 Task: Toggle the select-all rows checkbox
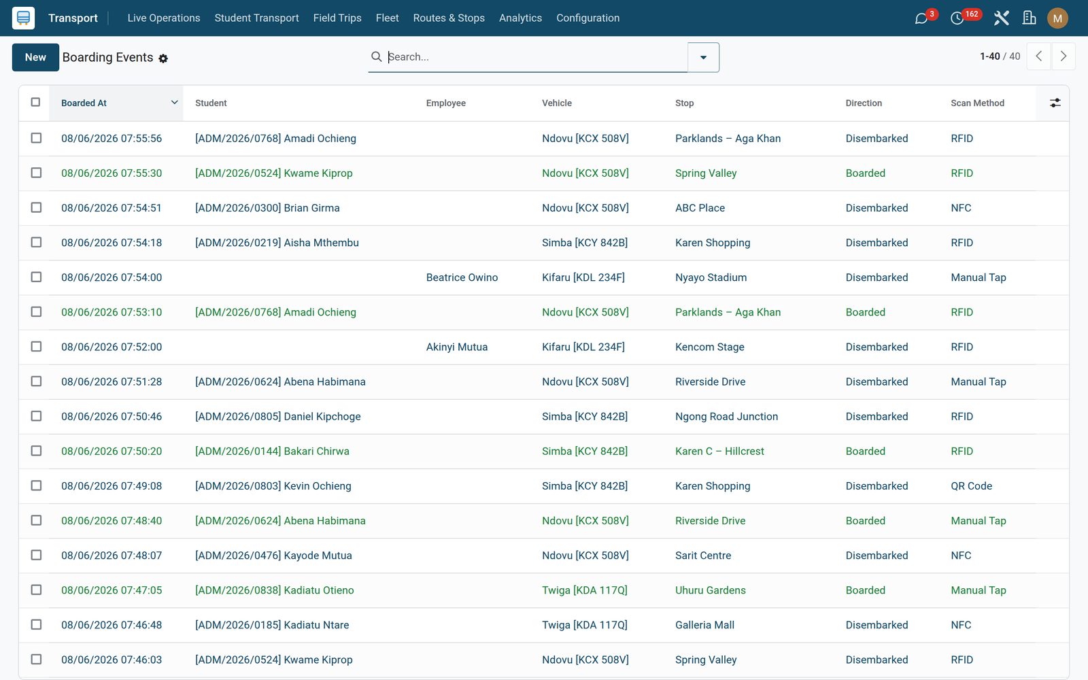click(x=35, y=102)
